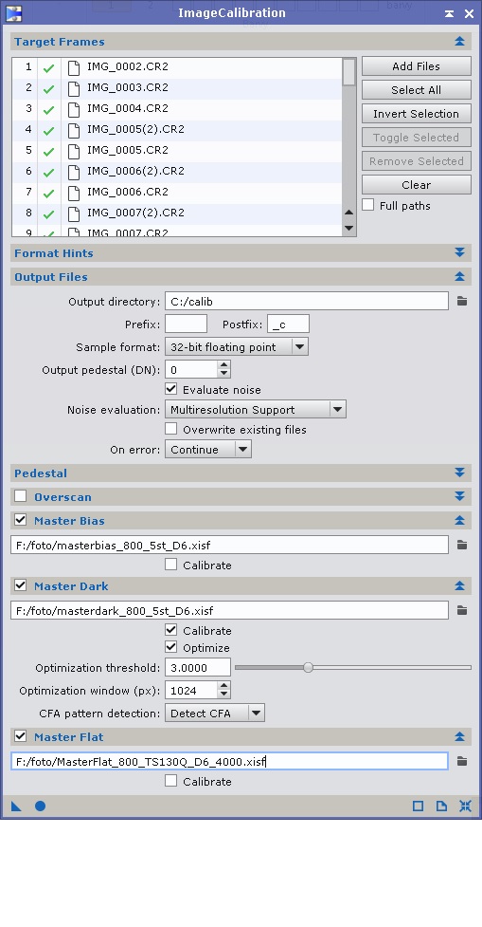Click the Reset icon in bottom bar
Screen dimensions: 482x927
[465, 806]
